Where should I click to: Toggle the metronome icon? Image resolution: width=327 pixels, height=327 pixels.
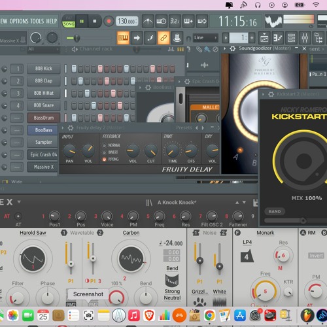(x=148, y=22)
